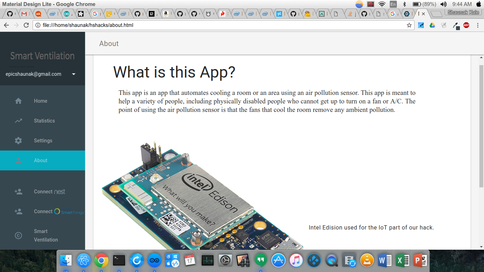This screenshot has height=272, width=484.
Task: Open System Preferences from the dock
Action: pyautogui.click(x=225, y=261)
